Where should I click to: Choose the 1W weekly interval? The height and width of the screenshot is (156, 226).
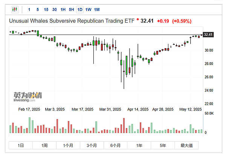coord(89,10)
